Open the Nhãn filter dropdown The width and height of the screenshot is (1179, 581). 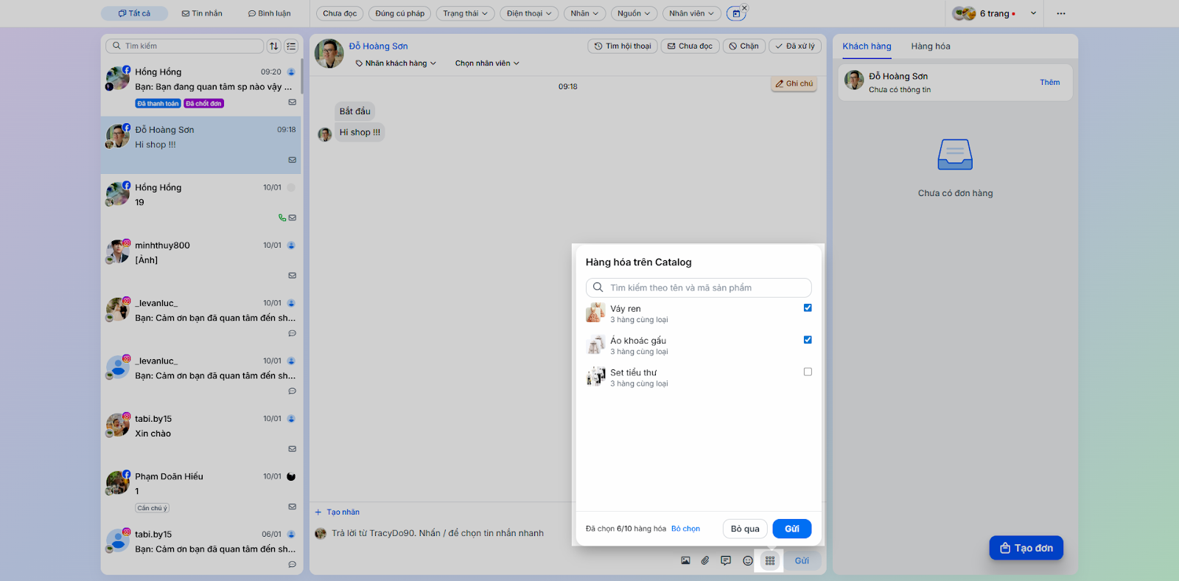pos(584,13)
